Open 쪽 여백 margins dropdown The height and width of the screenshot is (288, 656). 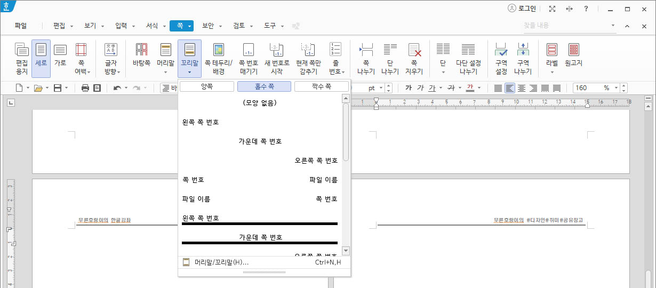(x=82, y=59)
